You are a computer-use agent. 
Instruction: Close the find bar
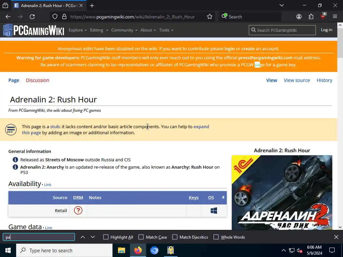point(336,237)
